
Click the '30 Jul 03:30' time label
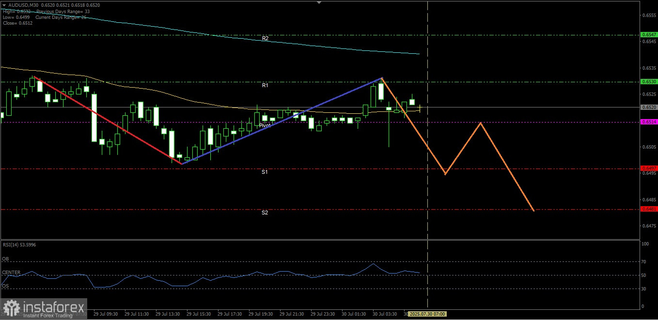385,314
